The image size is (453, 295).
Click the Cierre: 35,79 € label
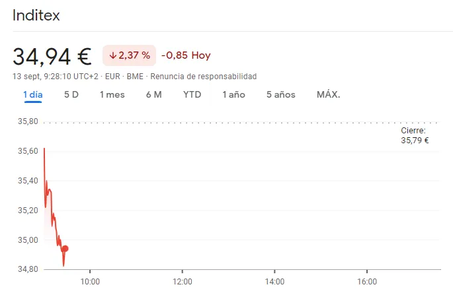[x=415, y=135]
